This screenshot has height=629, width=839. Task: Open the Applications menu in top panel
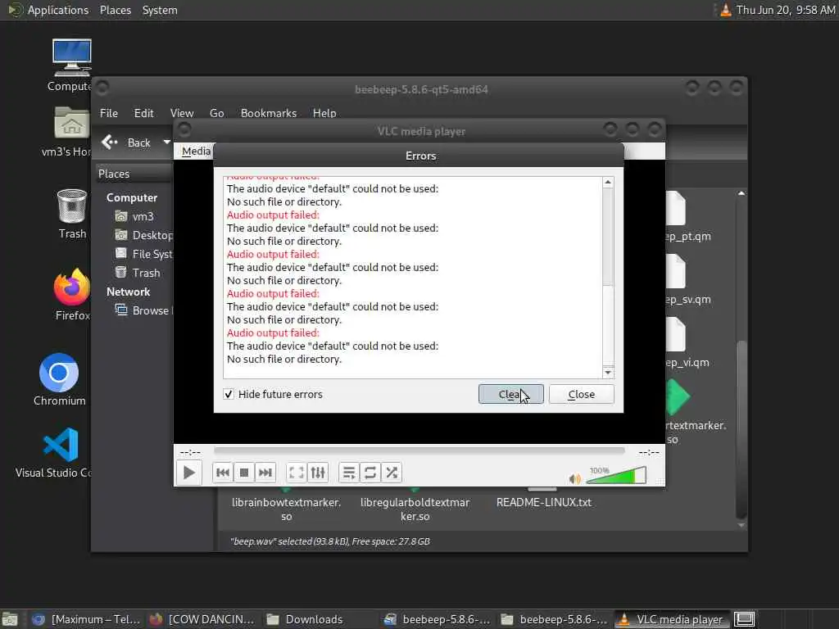pos(48,10)
